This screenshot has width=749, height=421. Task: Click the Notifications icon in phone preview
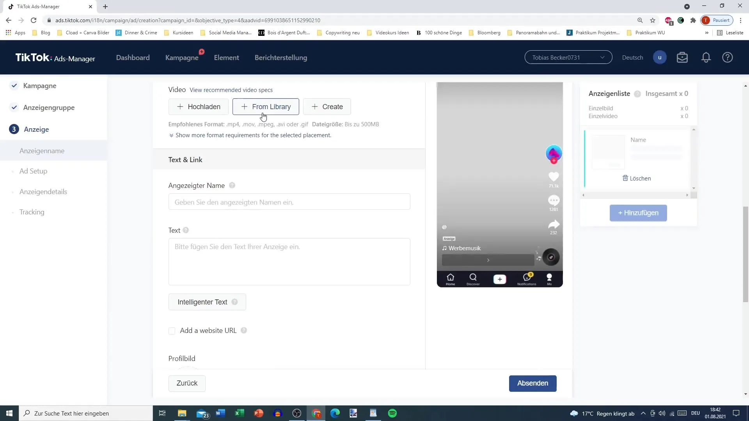point(527,279)
